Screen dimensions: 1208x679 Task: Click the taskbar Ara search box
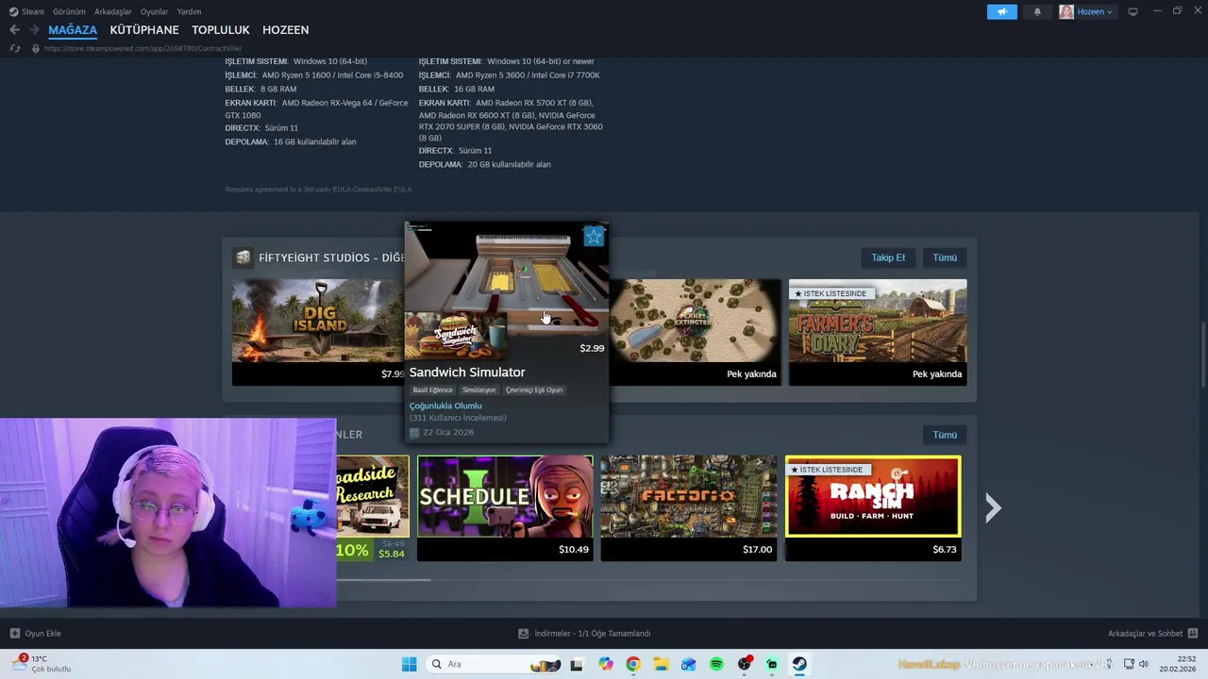(x=494, y=664)
